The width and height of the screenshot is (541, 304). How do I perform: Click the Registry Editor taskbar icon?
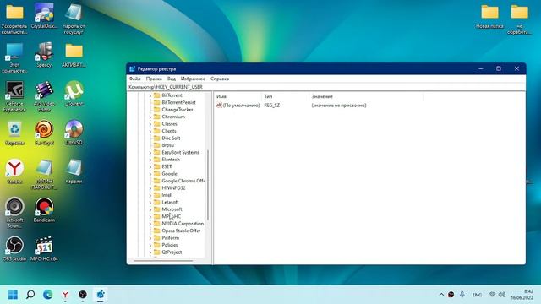pos(100,295)
